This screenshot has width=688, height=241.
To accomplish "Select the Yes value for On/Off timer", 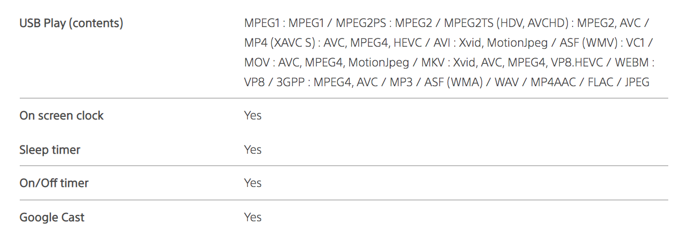I will [x=253, y=183].
